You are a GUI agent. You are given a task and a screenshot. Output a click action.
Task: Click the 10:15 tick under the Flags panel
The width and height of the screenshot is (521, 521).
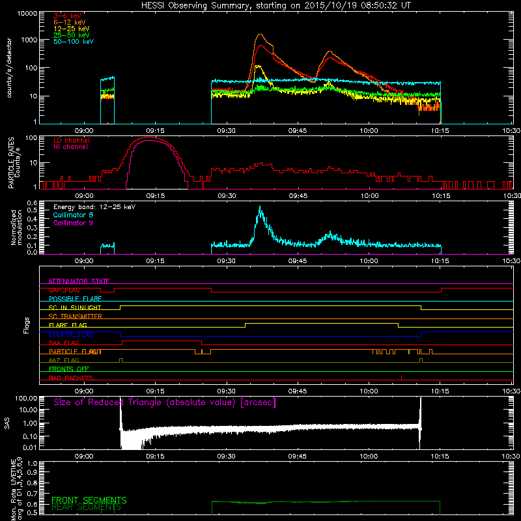click(x=440, y=391)
